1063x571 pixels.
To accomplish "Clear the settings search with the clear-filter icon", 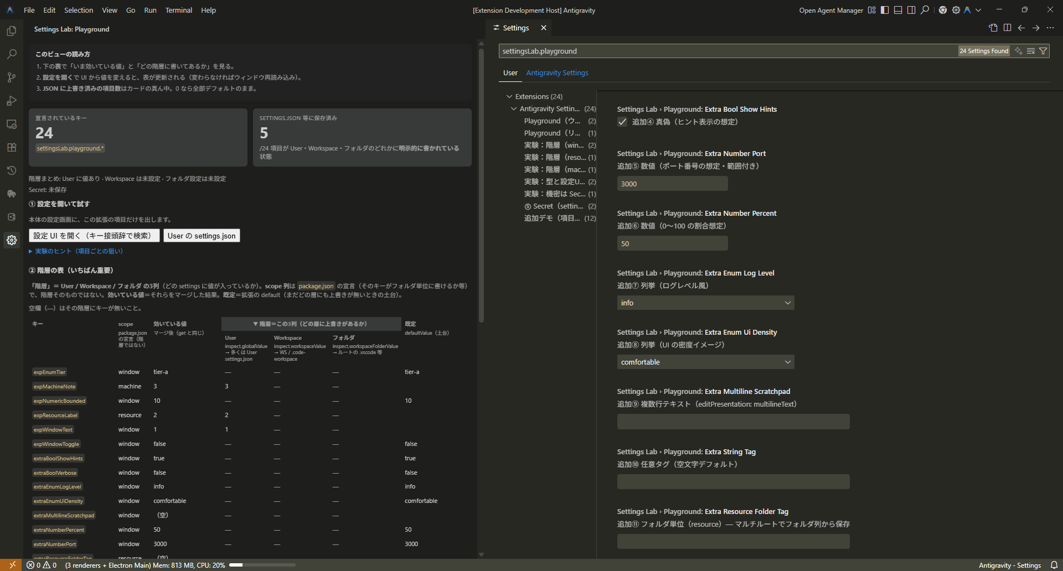I will [x=1030, y=51].
